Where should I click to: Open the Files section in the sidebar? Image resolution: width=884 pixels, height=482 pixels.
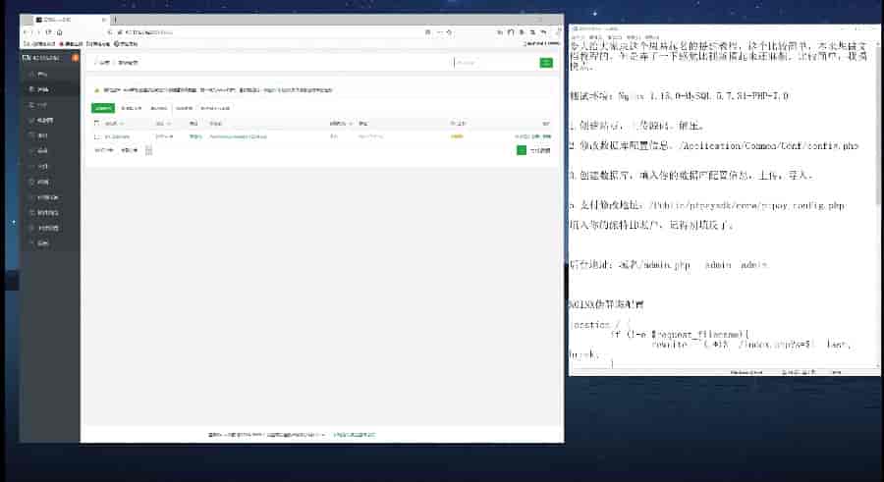coord(43,166)
